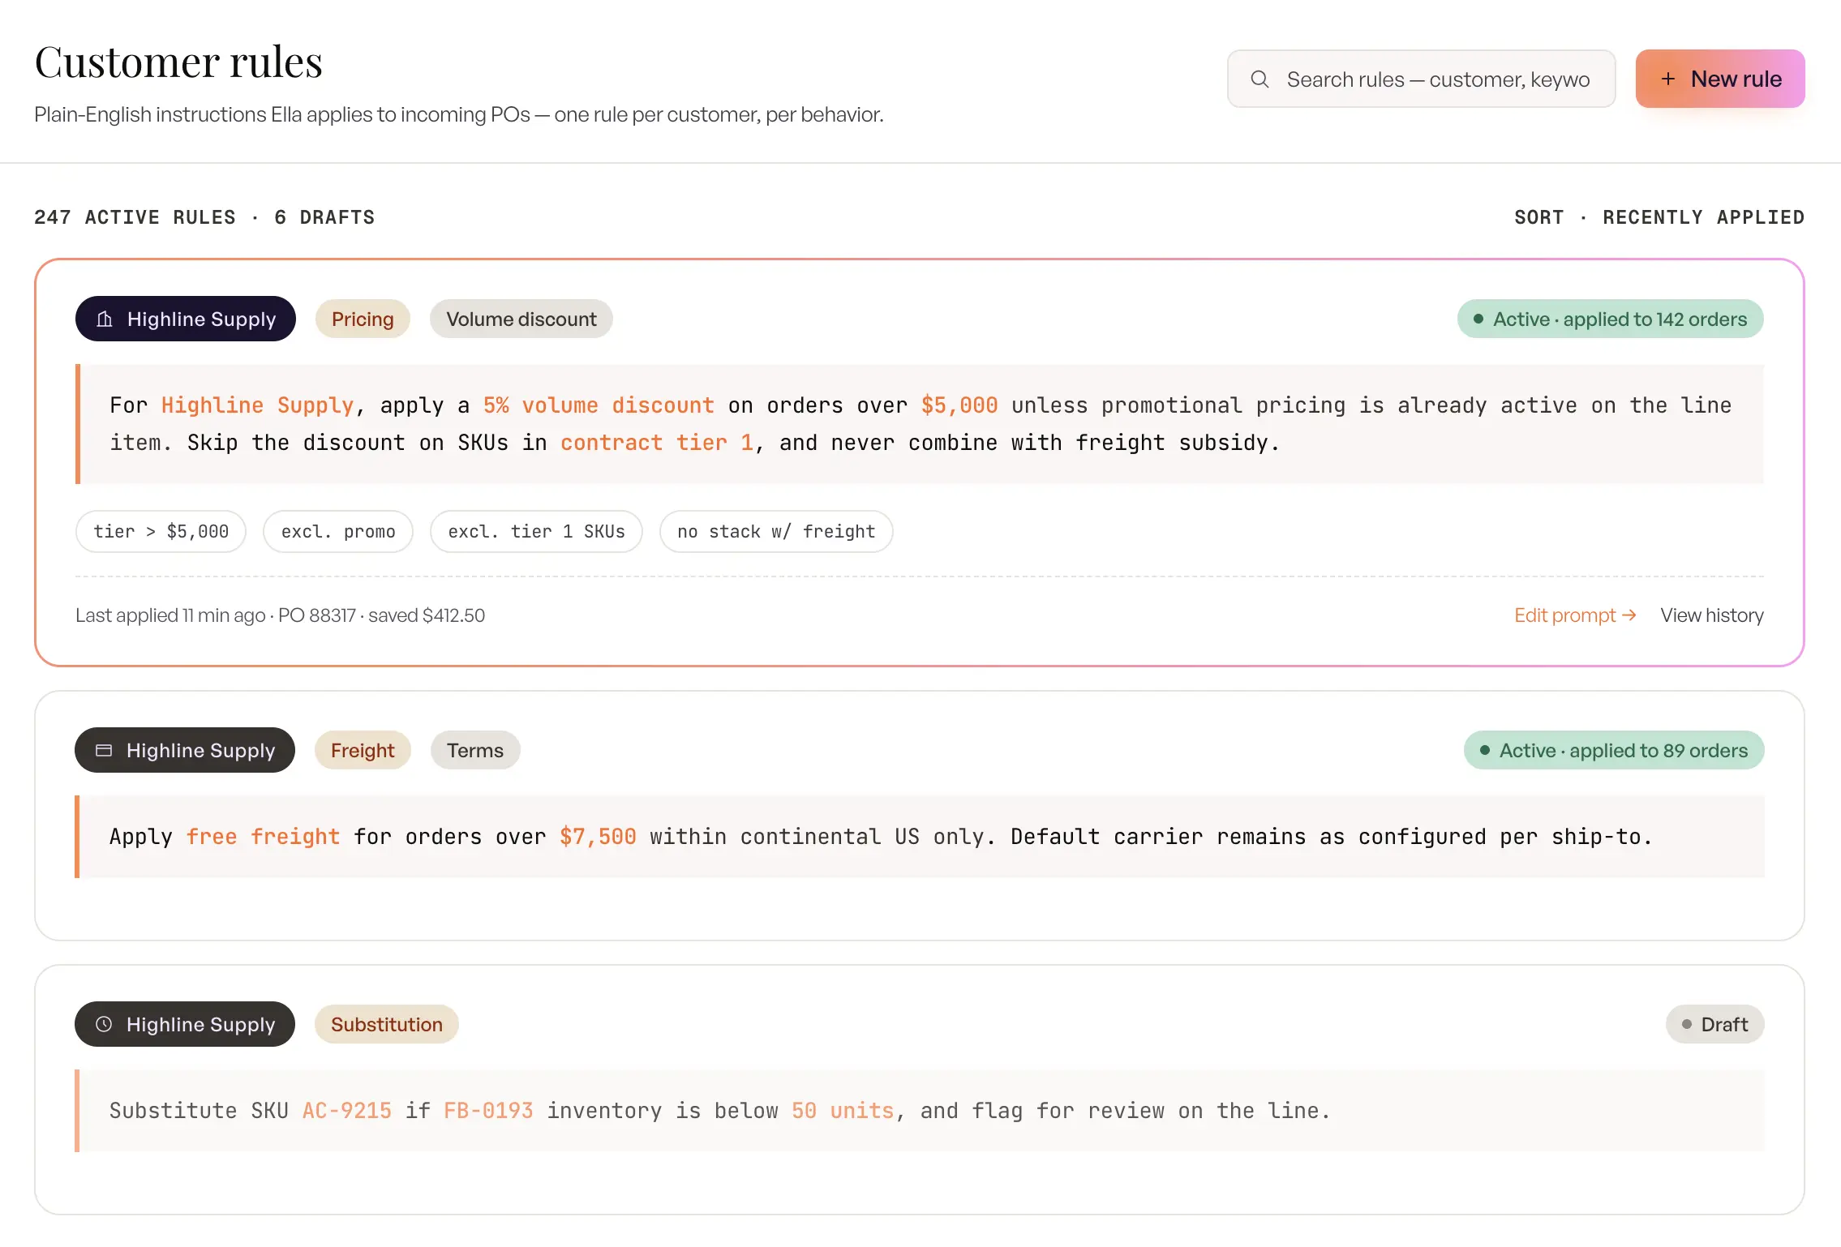Screen dimensions: 1841x1247
Task: Click the Draft status badge
Action: pyautogui.click(x=1714, y=1024)
